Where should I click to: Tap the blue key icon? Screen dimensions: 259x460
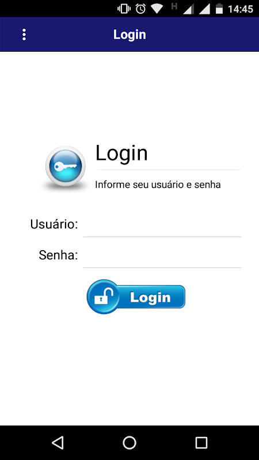click(66, 166)
